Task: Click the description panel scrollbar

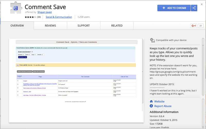Action: click(203, 67)
